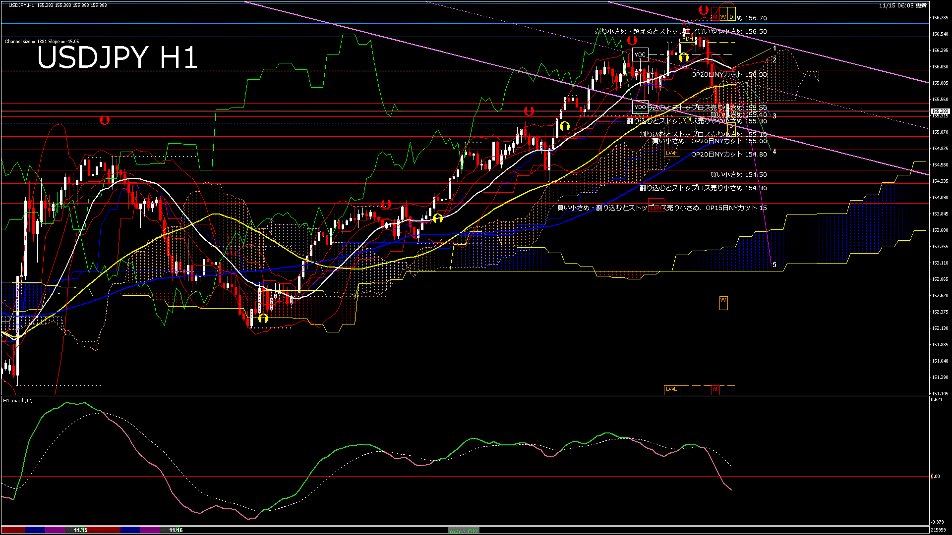Click the 0.621 MACD scale value
Viewport: 952px width, 535px height.
pos(937,400)
